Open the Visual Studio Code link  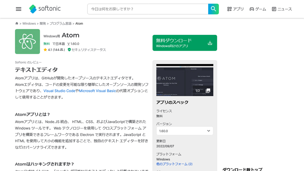(59, 91)
